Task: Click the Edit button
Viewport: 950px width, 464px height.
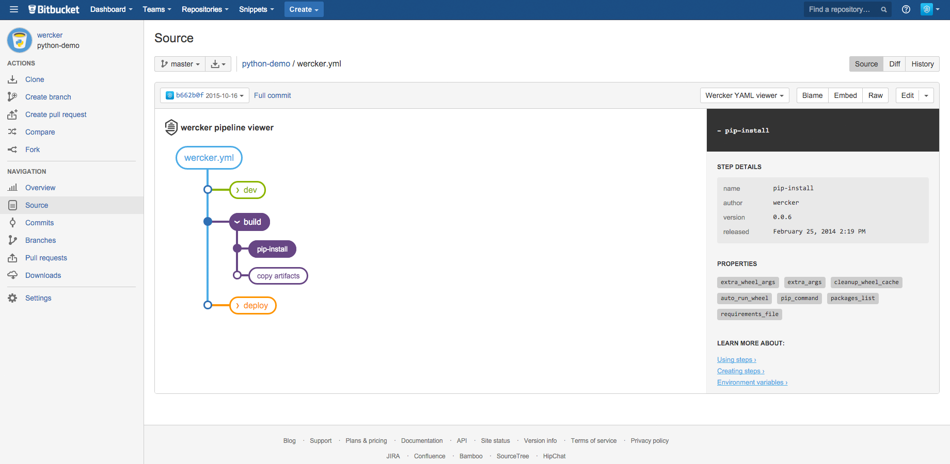Action: pyautogui.click(x=907, y=95)
